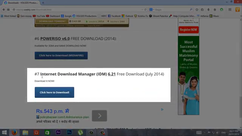The width and height of the screenshot is (242, 136).
Task: Open the Windows Start button
Action: [4, 133]
